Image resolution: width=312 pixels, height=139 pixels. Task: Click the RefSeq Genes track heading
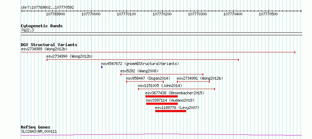pos(35,127)
